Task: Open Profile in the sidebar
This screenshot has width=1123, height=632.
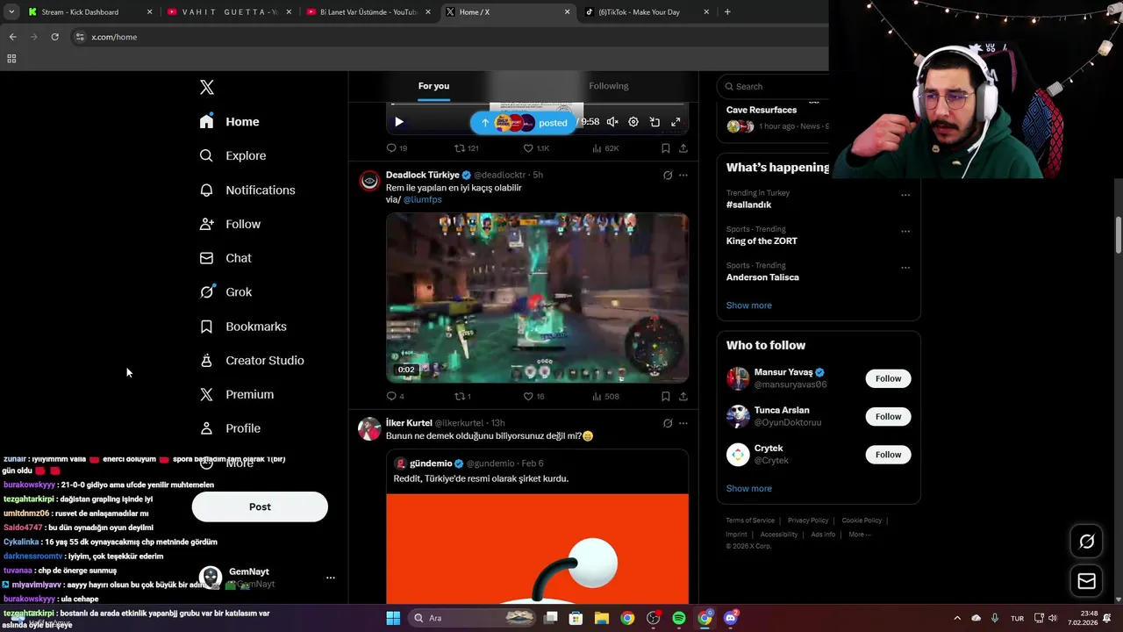Action: [230, 428]
